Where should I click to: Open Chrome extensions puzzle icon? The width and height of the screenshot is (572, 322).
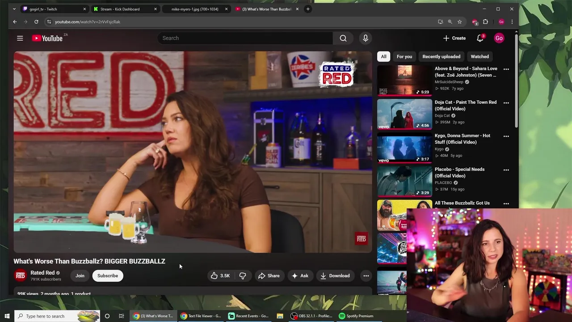click(485, 21)
